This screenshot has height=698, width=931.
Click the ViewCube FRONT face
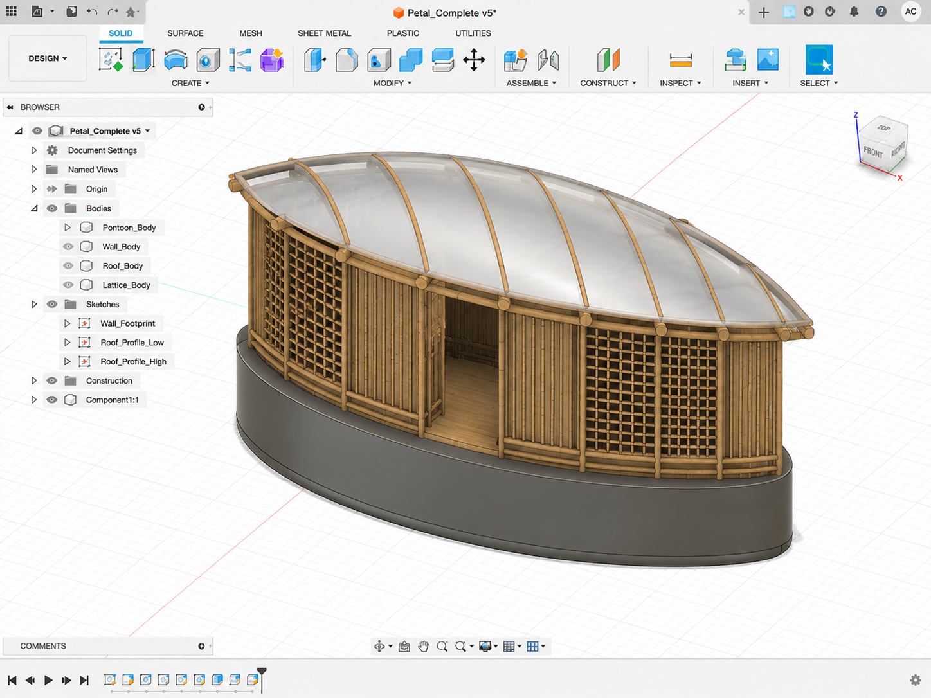(x=872, y=152)
